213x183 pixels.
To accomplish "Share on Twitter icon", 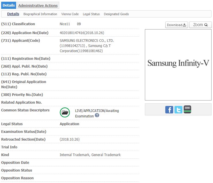I will click(x=178, y=110).
